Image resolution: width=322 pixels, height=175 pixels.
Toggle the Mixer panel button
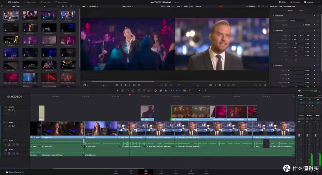pos(283,2)
